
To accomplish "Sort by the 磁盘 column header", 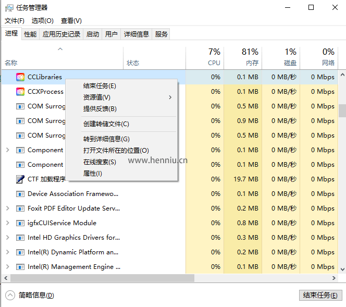I will pyautogui.click(x=281, y=58).
